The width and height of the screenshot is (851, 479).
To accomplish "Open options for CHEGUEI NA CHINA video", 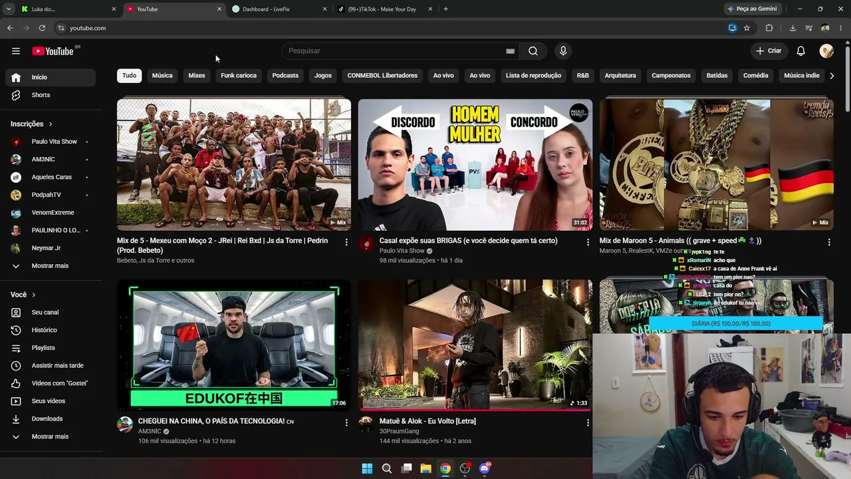I will tap(346, 423).
